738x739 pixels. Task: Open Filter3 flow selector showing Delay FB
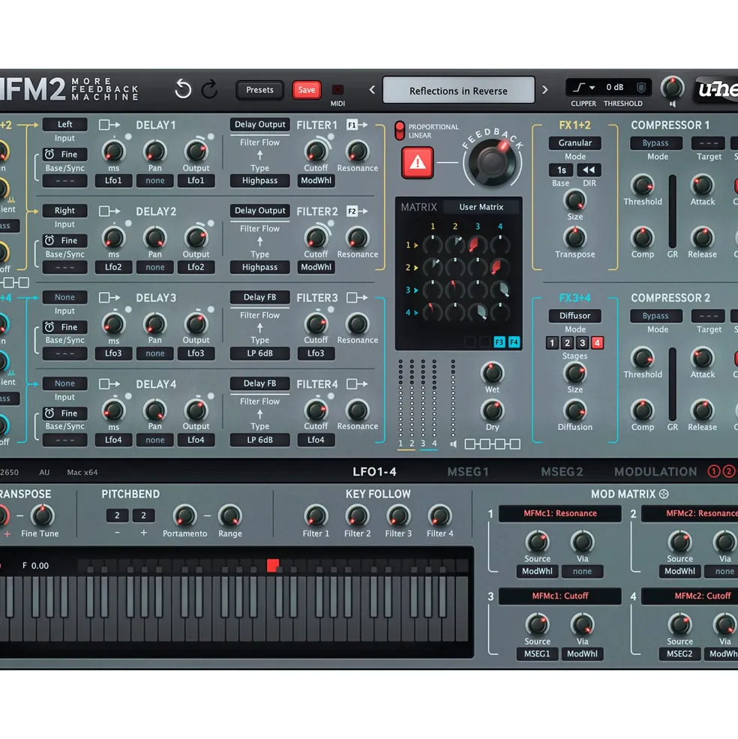point(259,297)
